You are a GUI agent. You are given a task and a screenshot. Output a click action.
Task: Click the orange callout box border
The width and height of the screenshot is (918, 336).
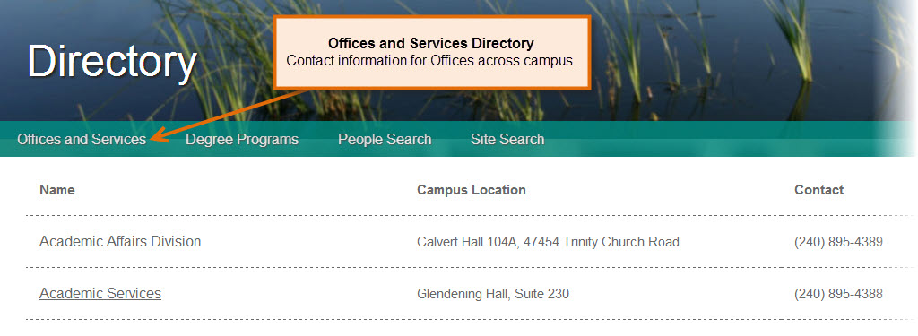point(432,17)
